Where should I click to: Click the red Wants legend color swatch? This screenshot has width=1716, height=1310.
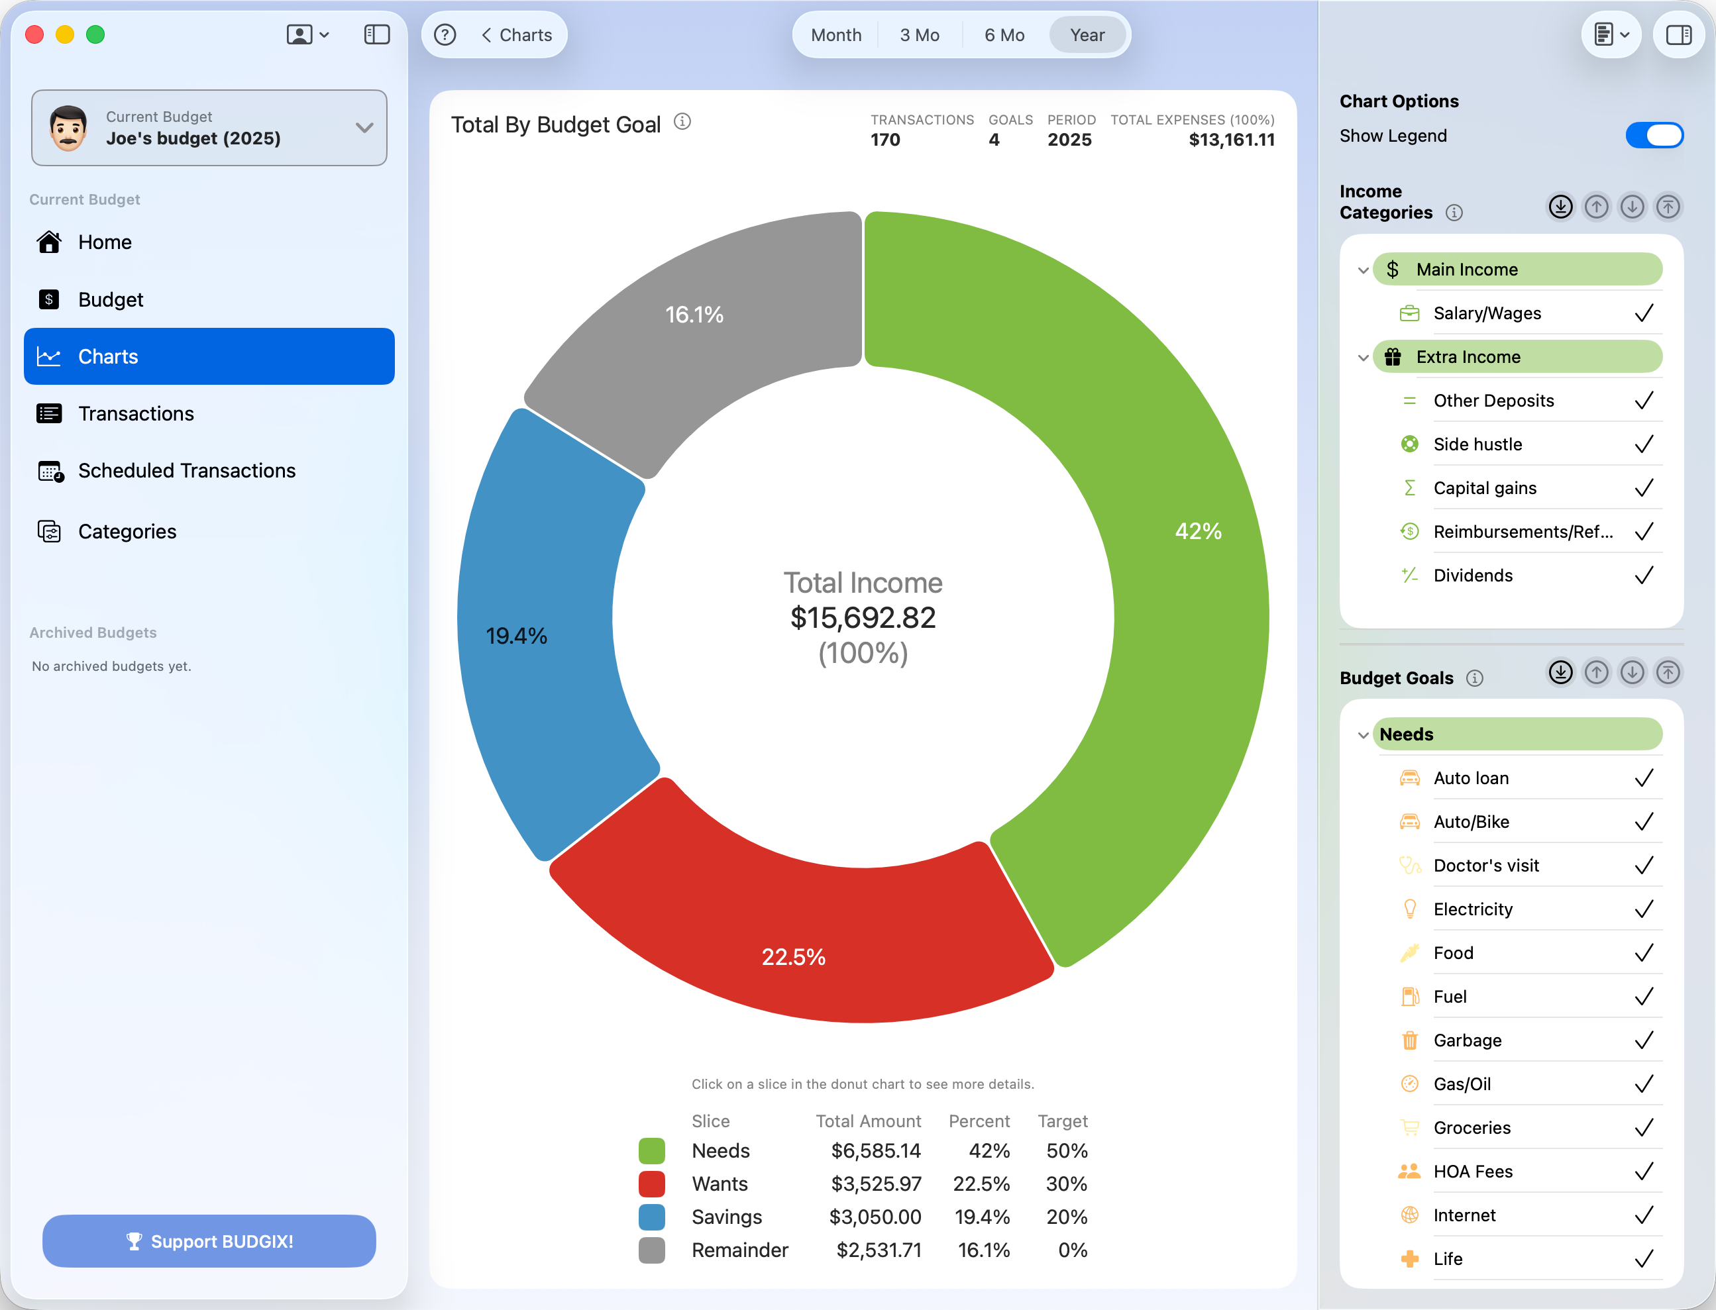[651, 1184]
